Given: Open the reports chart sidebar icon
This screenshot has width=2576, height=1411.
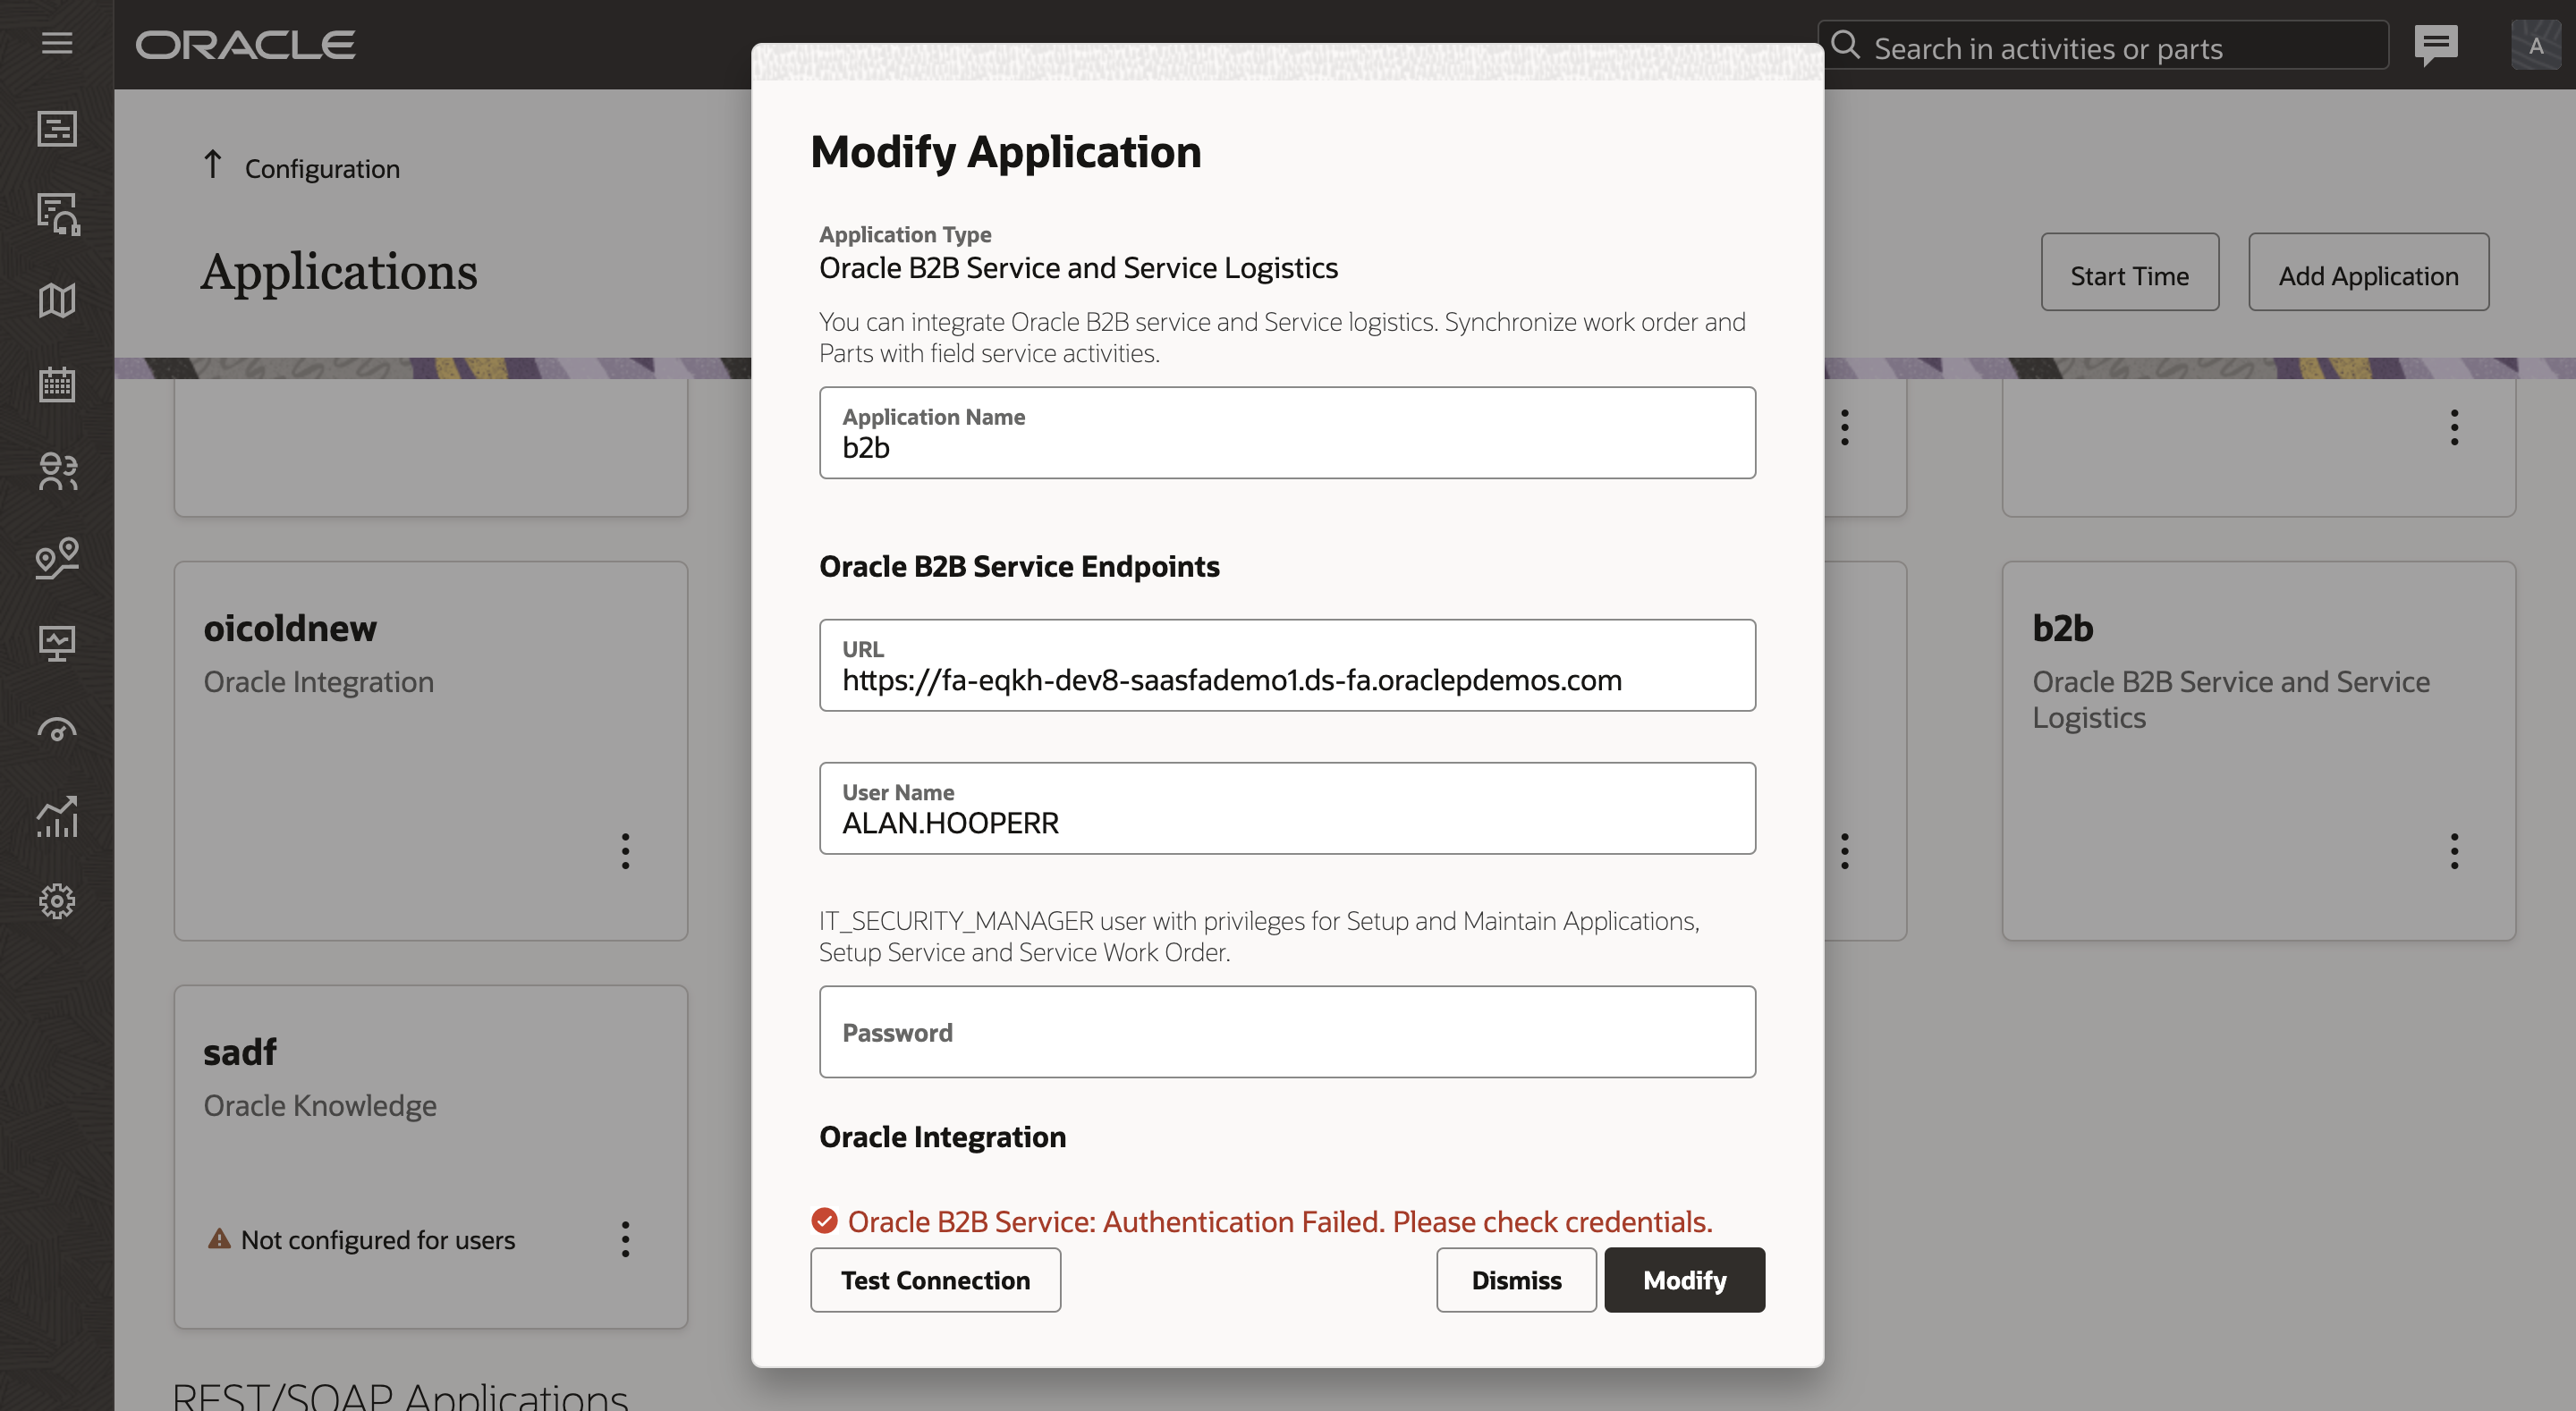Looking at the screenshot, I should click(57, 816).
